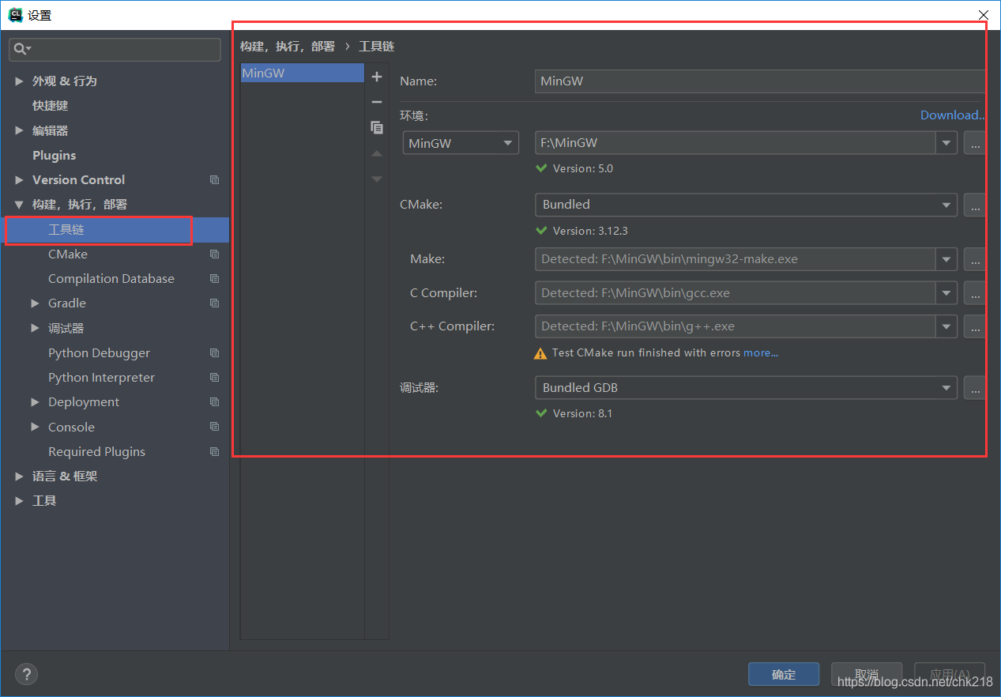Click the add toolchain plus icon

tap(377, 77)
